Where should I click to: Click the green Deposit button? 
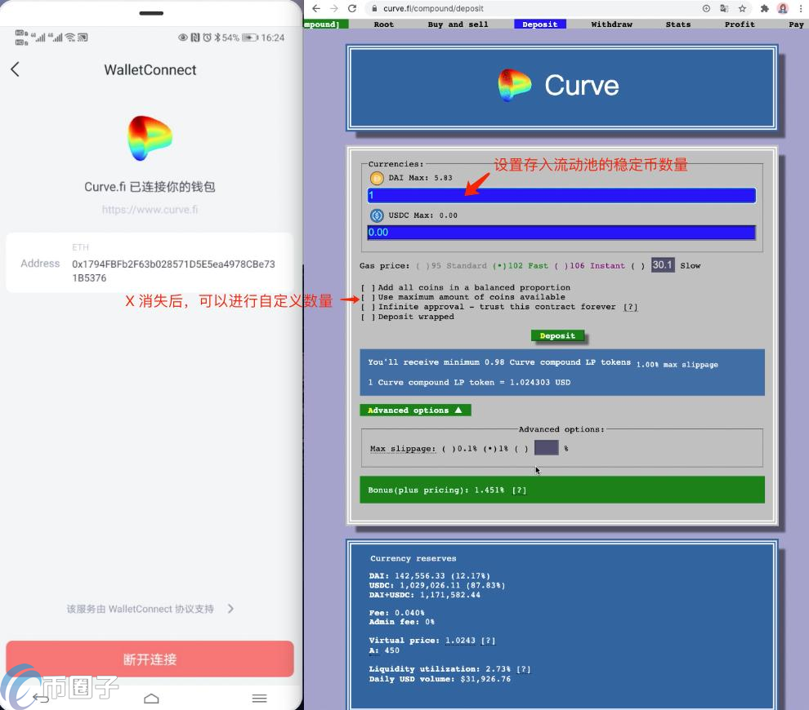(557, 335)
